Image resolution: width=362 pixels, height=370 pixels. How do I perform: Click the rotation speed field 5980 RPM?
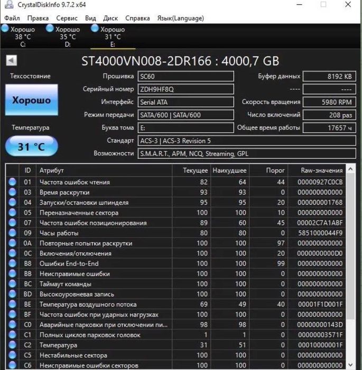point(329,102)
